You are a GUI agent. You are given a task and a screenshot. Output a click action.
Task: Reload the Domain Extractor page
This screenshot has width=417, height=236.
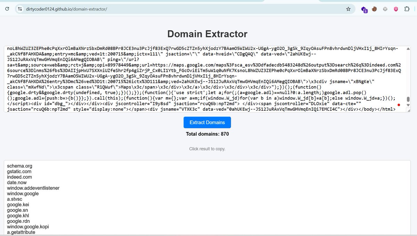click(x=7, y=9)
